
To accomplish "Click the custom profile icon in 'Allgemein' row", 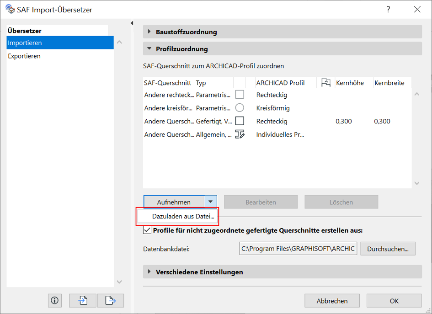I will point(240,134).
